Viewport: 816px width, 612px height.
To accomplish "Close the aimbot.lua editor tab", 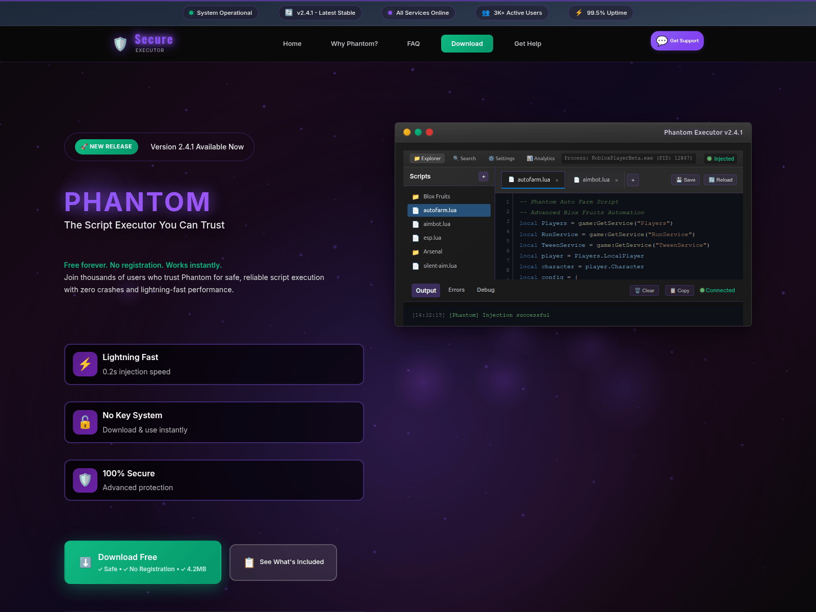I will pos(617,181).
